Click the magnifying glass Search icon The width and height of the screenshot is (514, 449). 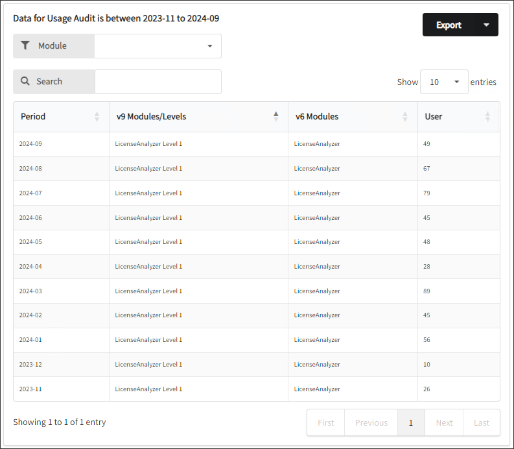click(x=25, y=82)
